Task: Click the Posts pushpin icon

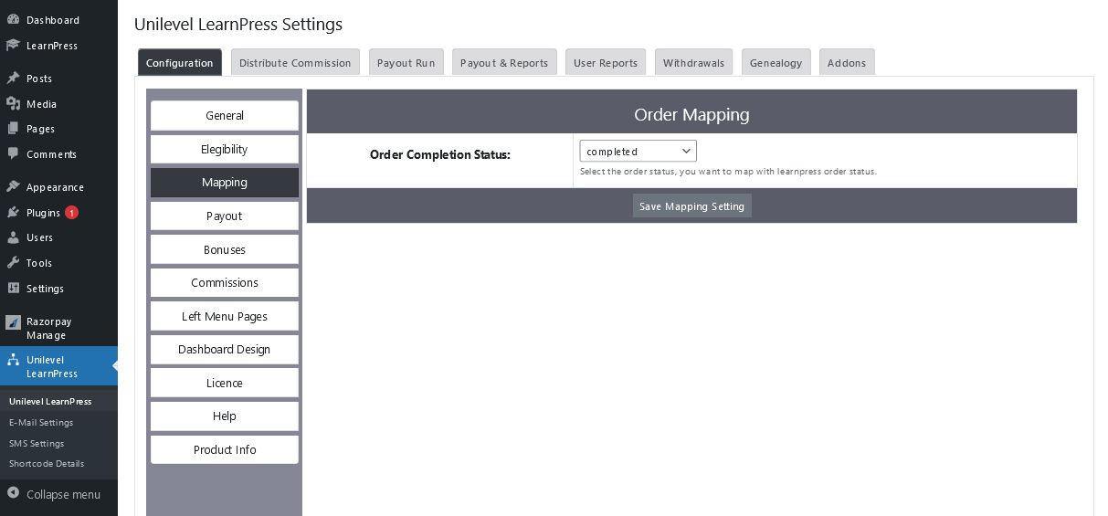Action: (x=13, y=79)
